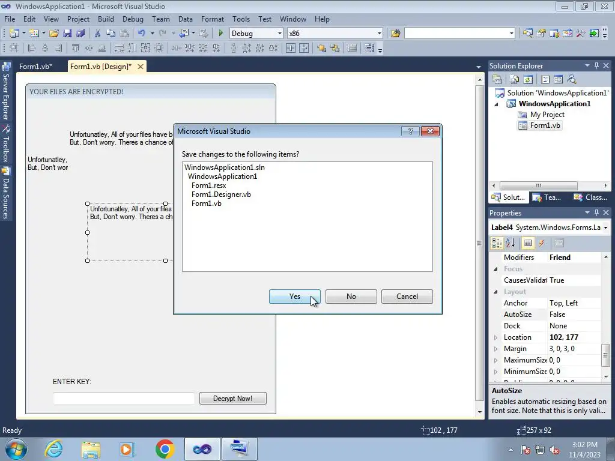Open the Debug menu

pos(133,19)
